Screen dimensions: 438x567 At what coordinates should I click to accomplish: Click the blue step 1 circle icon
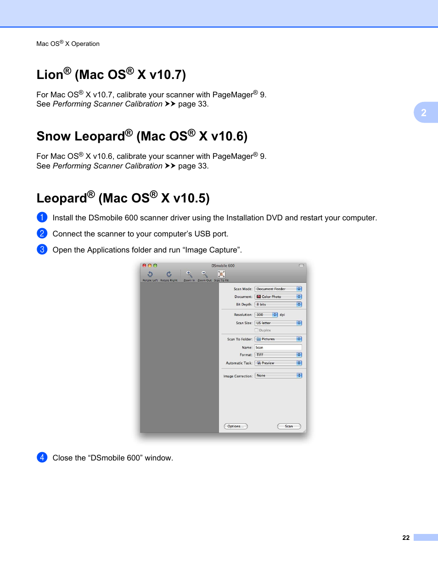pyautogui.click(x=42, y=217)
